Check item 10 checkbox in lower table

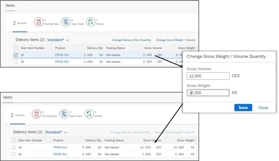(14, 147)
